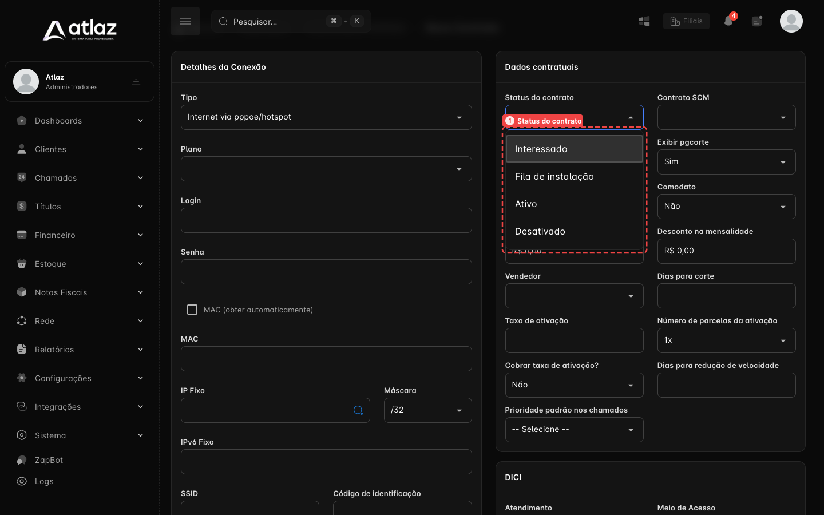Viewport: 824px width, 515px height.
Task: Click the Filiais button
Action: pyautogui.click(x=686, y=21)
